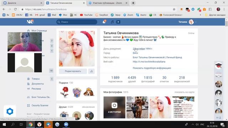Open the bear mascot photo thumbnail
The height and width of the screenshot is (128, 228).
click(x=138, y=107)
